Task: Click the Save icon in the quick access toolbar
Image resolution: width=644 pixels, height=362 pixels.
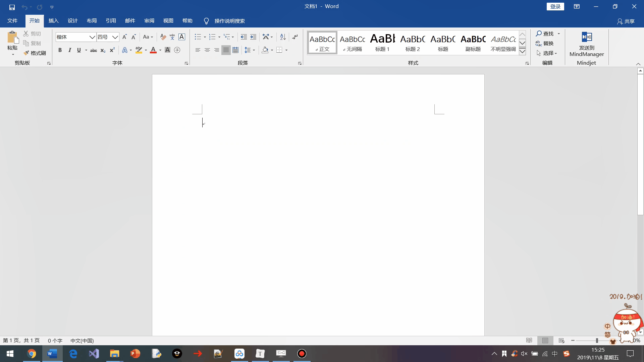Action: (x=12, y=7)
